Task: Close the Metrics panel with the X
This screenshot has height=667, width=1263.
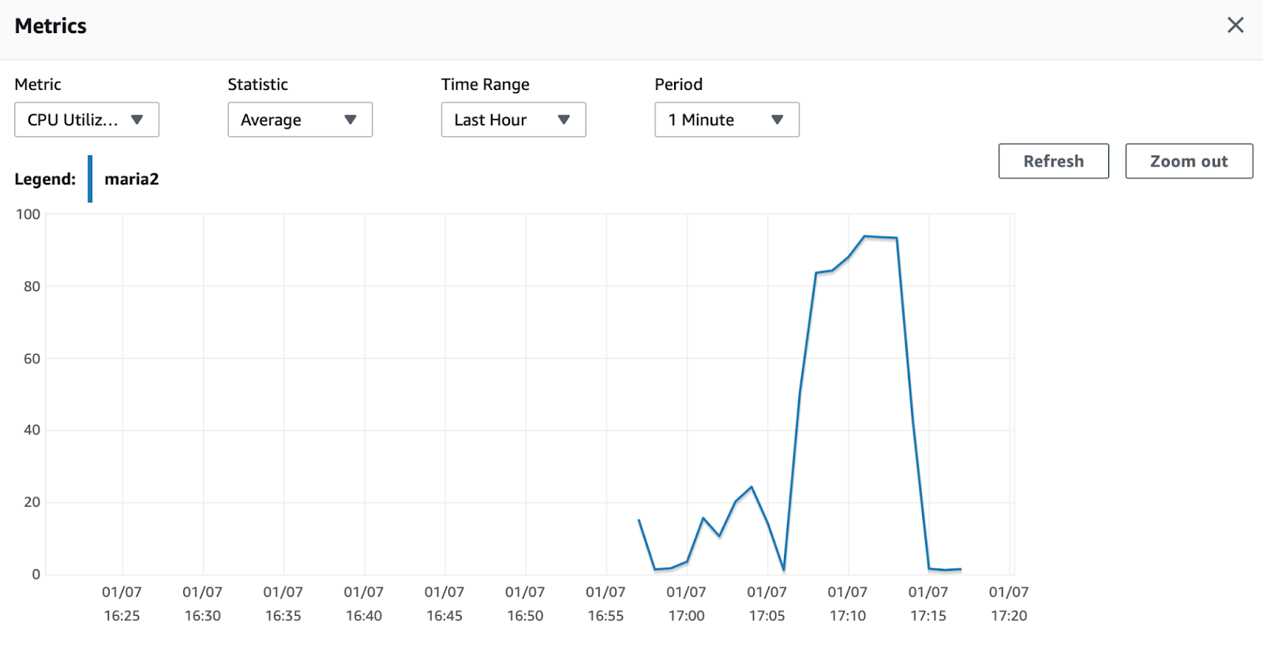Action: pos(1235,25)
